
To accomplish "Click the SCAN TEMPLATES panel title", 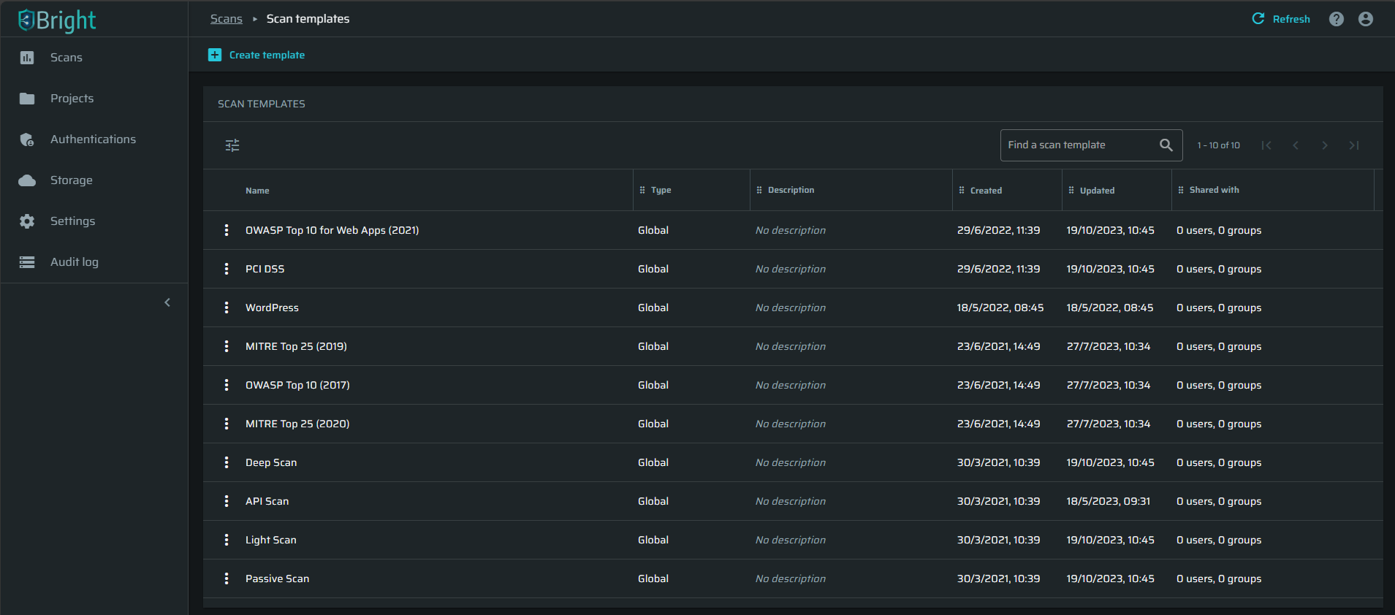I will click(x=262, y=104).
